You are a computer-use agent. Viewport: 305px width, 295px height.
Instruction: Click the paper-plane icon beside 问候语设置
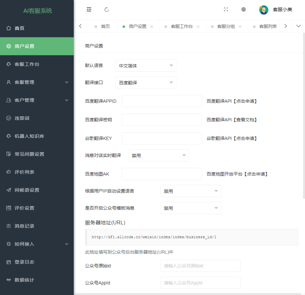click(8, 190)
